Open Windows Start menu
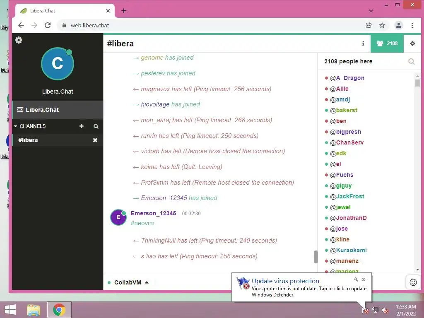The height and width of the screenshot is (318, 424). coord(10,310)
